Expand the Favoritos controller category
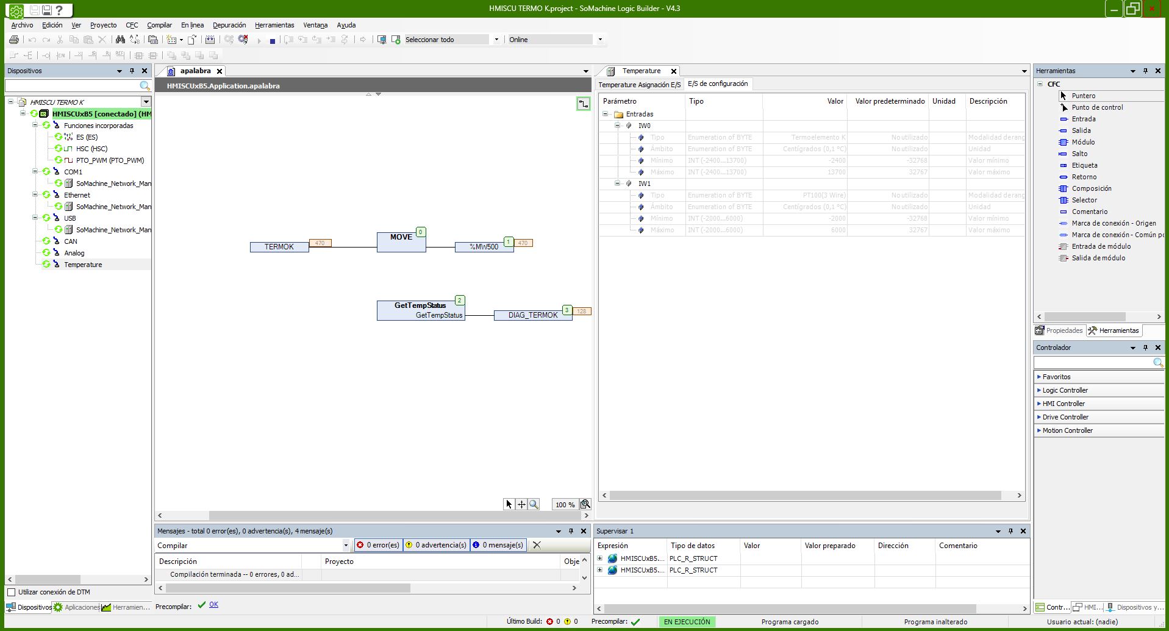 tap(1039, 377)
